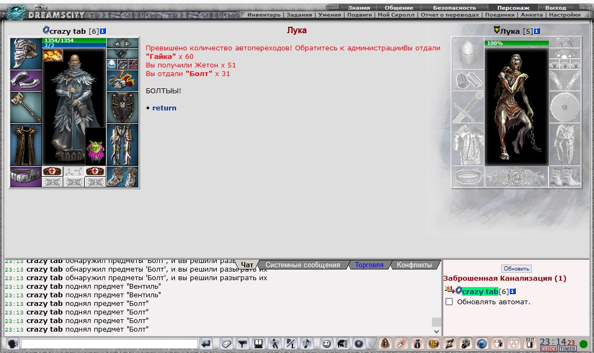Viewport: 594px width, 353px height.
Task: Click the floppy disk save icon
Action: (x=258, y=344)
